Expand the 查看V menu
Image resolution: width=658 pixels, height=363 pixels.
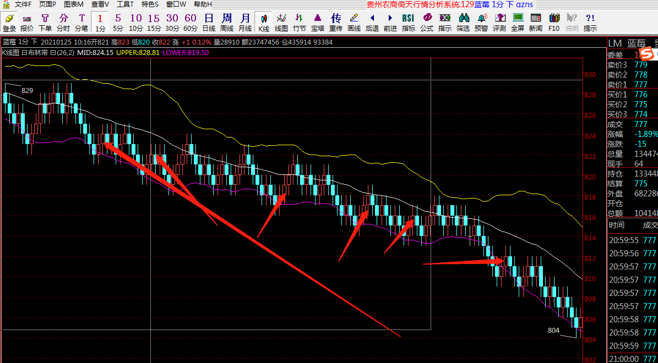100,4
